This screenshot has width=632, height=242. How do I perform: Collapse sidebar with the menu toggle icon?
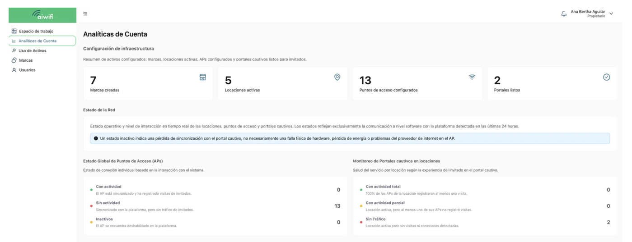[x=85, y=14]
